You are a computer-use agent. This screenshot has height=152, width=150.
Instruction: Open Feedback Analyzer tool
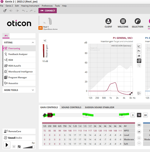pos(19,54)
